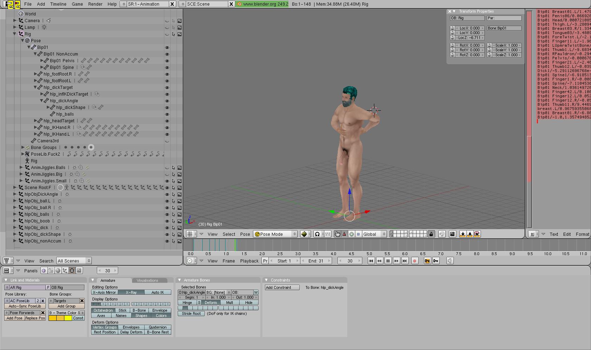Click the render preview image icon in 3D header
This screenshot has width=591, height=350.
[x=452, y=234]
